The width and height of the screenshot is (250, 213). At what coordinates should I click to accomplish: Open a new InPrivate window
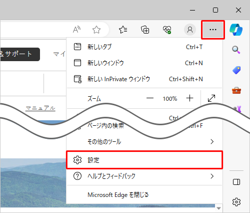coord(144,79)
